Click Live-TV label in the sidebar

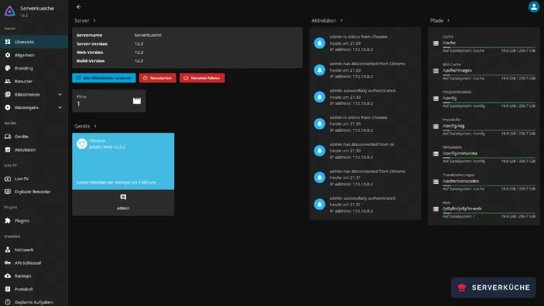(21, 178)
